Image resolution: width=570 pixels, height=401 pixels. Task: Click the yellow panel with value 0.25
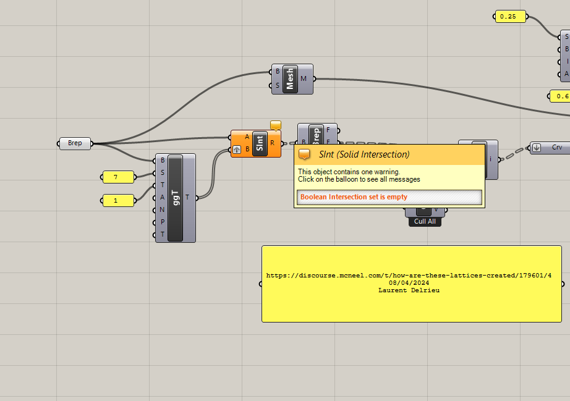click(511, 16)
